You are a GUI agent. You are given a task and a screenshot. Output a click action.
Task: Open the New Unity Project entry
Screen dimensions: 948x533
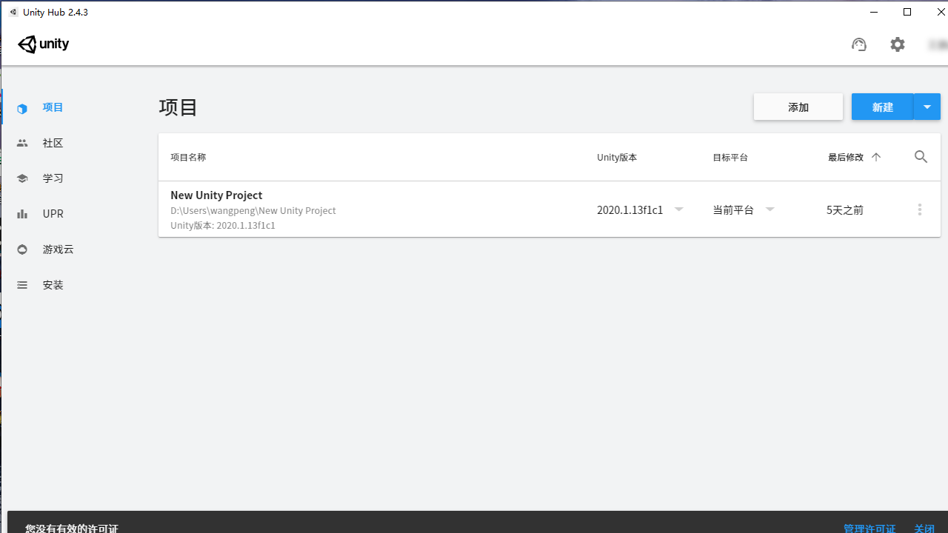216,195
